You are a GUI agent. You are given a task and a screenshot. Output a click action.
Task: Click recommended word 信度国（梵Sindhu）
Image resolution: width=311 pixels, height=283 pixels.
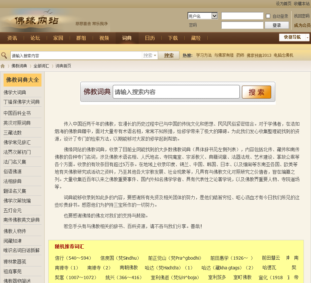click(x=120, y=258)
